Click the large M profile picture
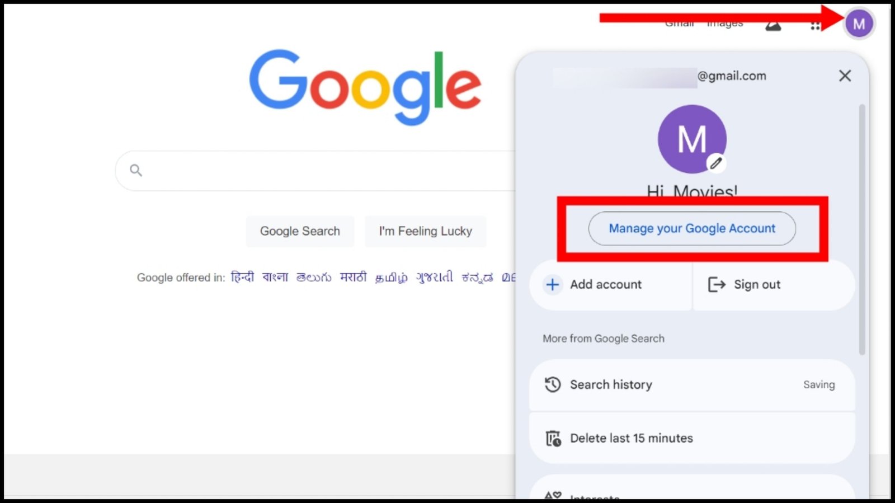This screenshot has width=895, height=503. click(x=692, y=139)
